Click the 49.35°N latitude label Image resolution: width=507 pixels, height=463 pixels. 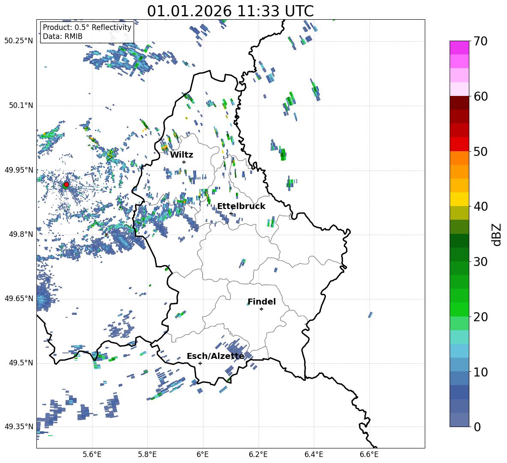tap(18, 427)
